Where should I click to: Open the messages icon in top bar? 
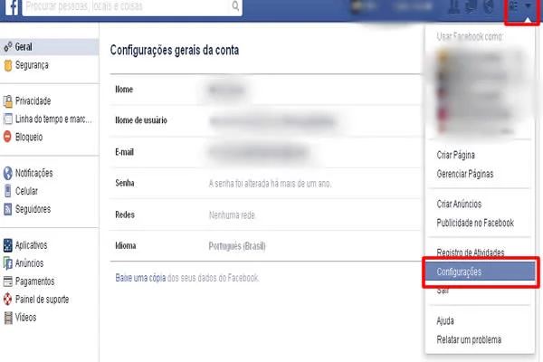(x=471, y=6)
